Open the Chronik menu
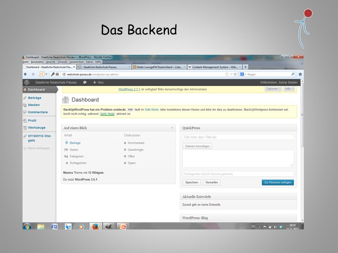The width and height of the screenshot is (338, 253). [62, 62]
